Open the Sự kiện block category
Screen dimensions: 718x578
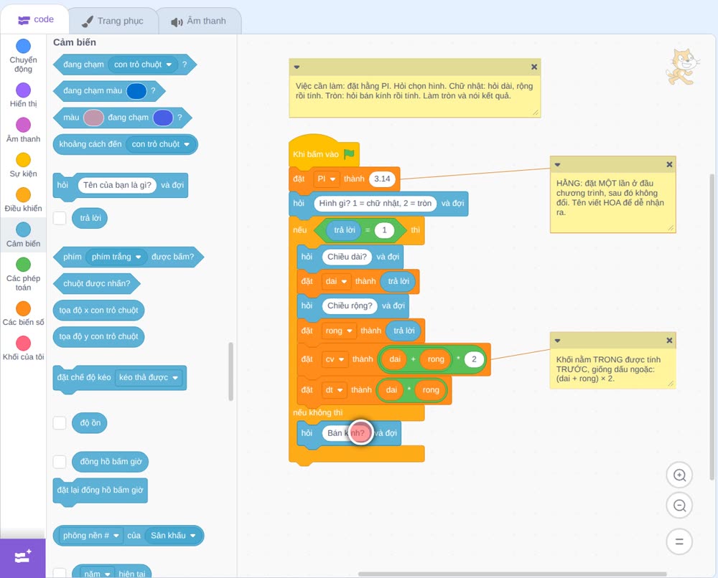click(x=23, y=165)
